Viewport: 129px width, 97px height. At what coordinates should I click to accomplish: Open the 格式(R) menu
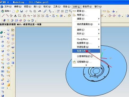(x=47, y=7)
